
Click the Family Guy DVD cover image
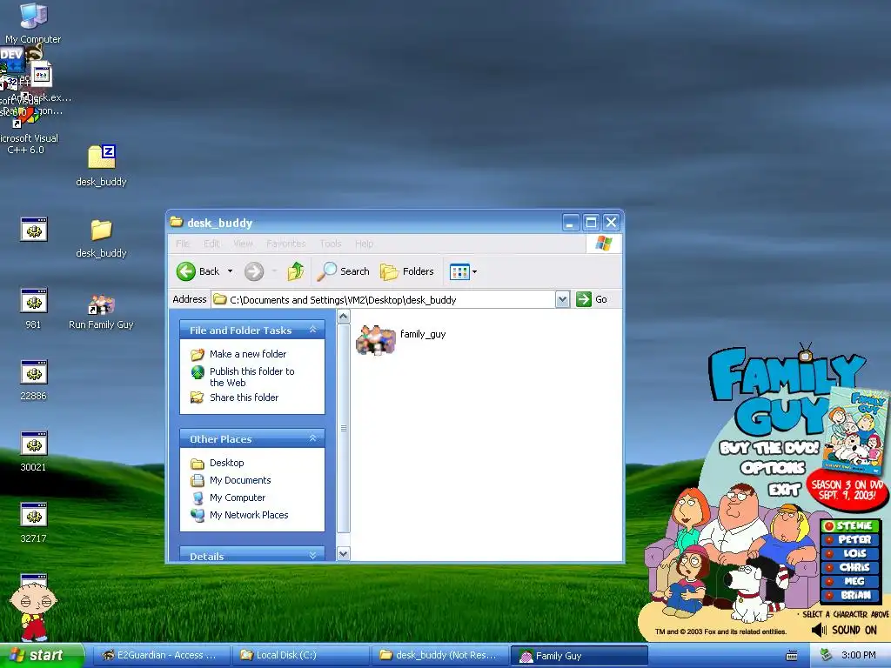pyautogui.click(x=855, y=430)
